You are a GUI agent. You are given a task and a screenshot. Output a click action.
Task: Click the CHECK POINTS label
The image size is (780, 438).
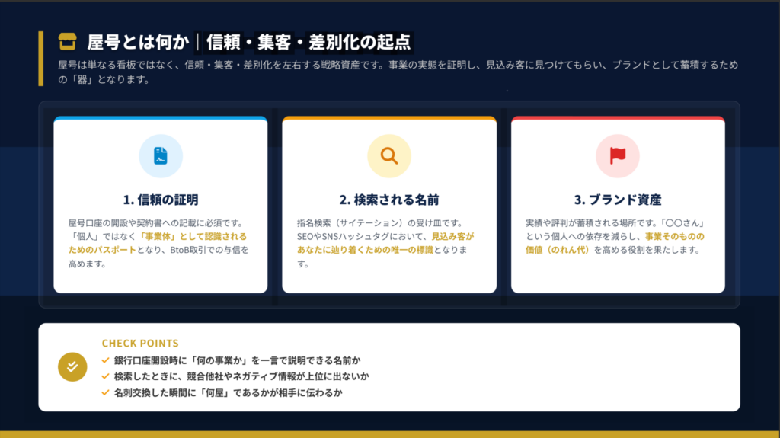[x=140, y=344]
